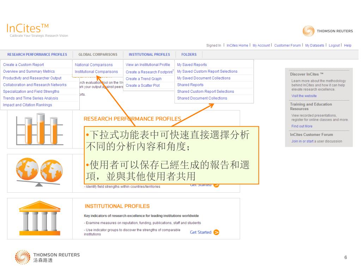Open Global Comparisons menu
The image size is (361, 271).
point(98,55)
